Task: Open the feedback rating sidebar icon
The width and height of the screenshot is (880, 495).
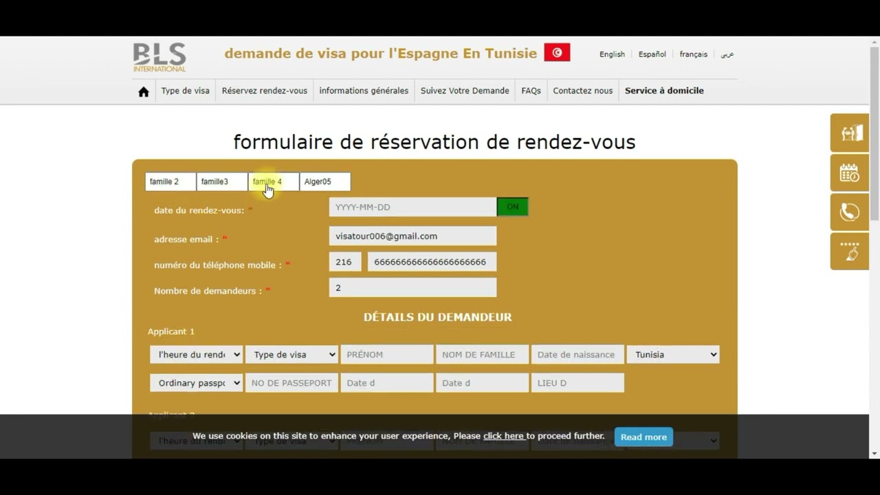Action: coord(850,251)
